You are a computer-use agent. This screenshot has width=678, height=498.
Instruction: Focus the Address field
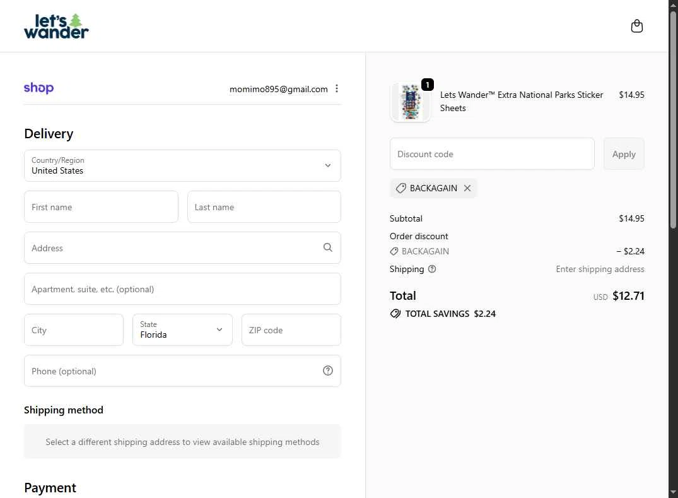click(182, 248)
